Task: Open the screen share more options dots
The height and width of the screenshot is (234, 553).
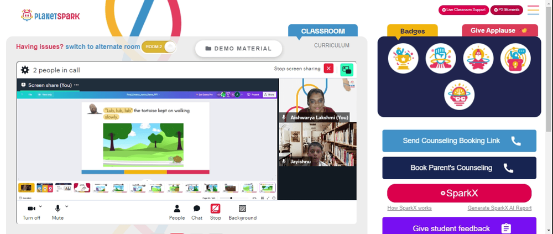Action: pyautogui.click(x=76, y=85)
